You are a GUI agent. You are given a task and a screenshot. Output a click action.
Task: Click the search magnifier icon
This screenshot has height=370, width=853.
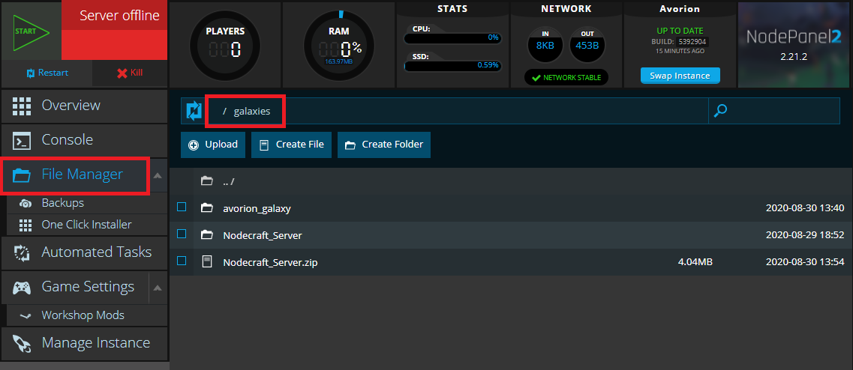[x=720, y=111]
